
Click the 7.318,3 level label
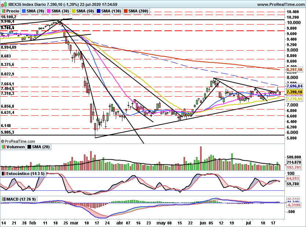7,94
